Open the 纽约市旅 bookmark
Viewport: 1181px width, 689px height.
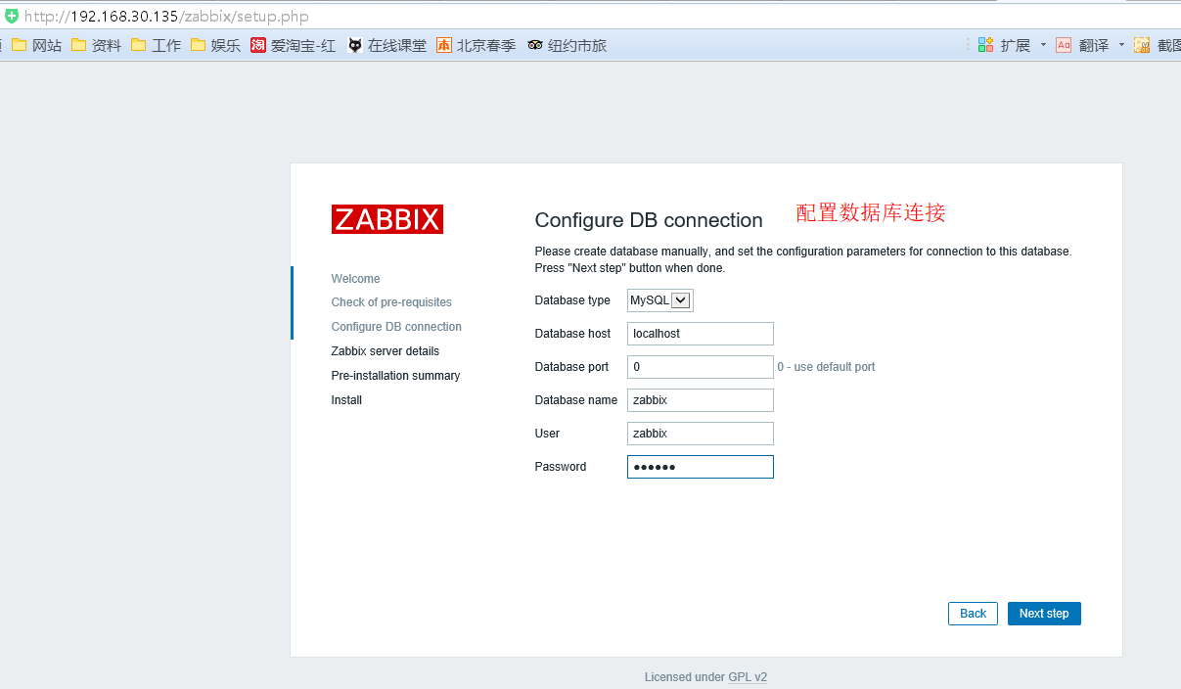tap(567, 45)
